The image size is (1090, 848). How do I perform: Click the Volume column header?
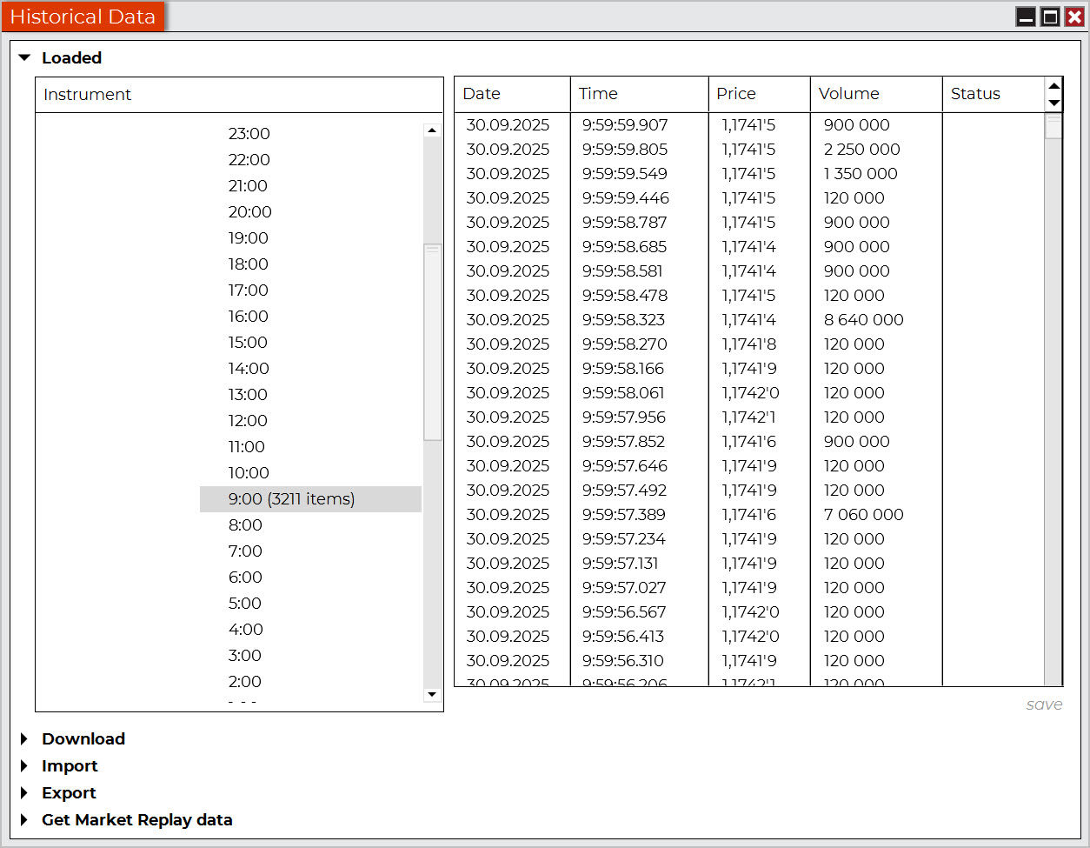pos(848,94)
